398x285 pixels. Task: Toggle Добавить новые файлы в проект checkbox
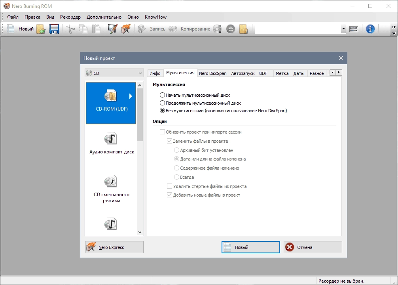169,195
